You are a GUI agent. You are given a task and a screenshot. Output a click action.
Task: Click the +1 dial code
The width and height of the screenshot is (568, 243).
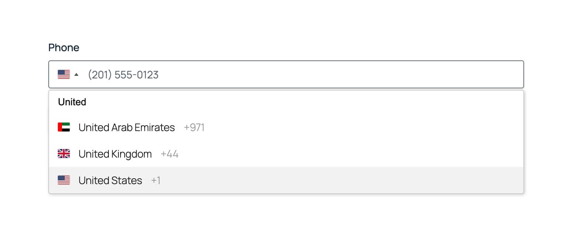[156, 180]
